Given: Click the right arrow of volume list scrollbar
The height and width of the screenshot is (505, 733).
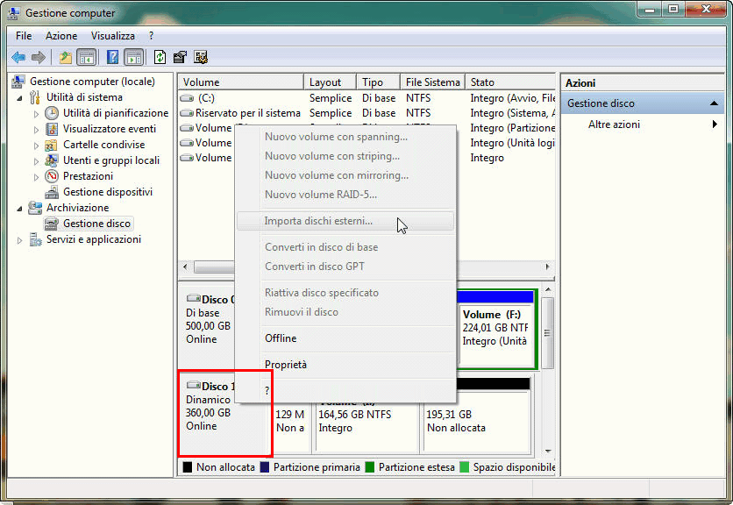Looking at the screenshot, I should click(548, 267).
